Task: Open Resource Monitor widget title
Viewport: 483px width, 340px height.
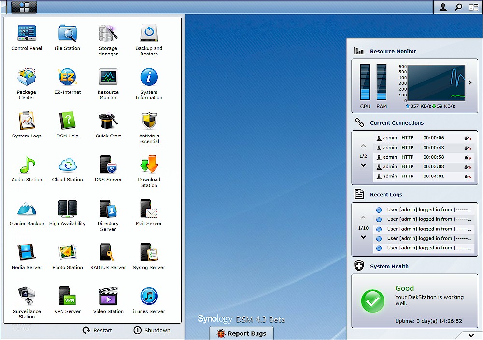Action: 393,52
